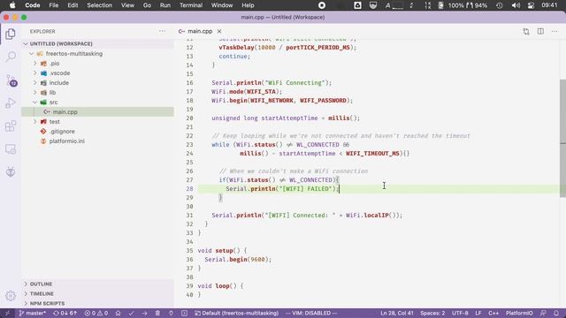This screenshot has height=318, width=566.
Task: Open the File menu
Action: pyautogui.click(x=53, y=5)
